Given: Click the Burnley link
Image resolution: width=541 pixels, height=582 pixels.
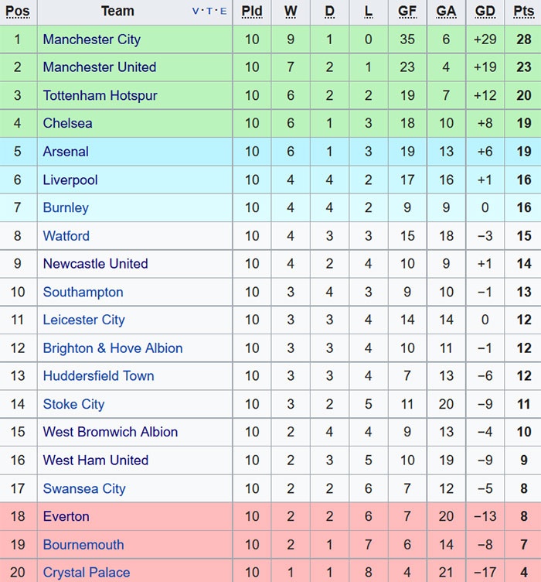Looking at the screenshot, I should (66, 207).
